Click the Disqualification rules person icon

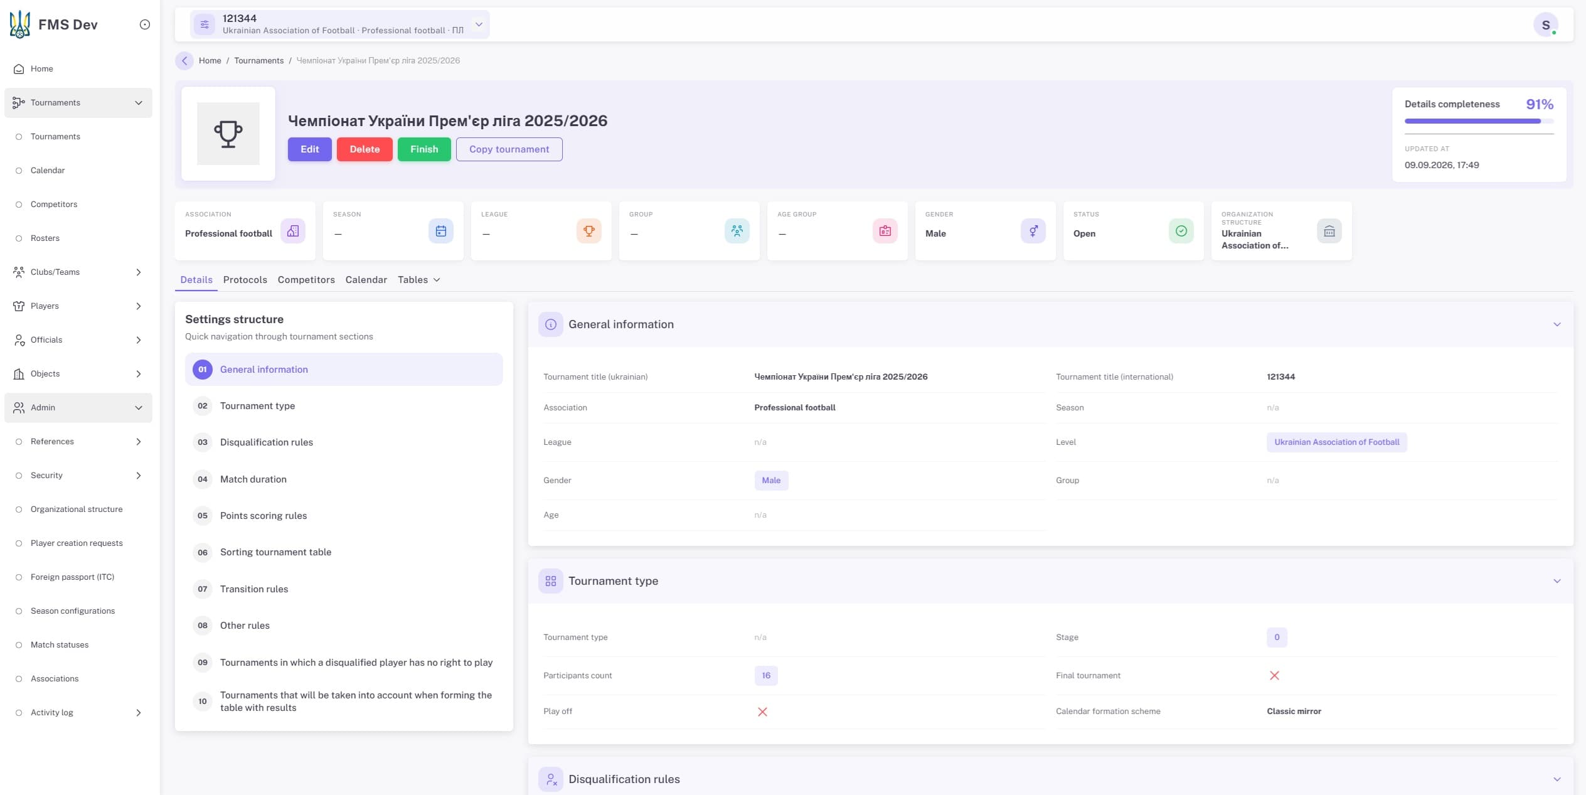[551, 779]
